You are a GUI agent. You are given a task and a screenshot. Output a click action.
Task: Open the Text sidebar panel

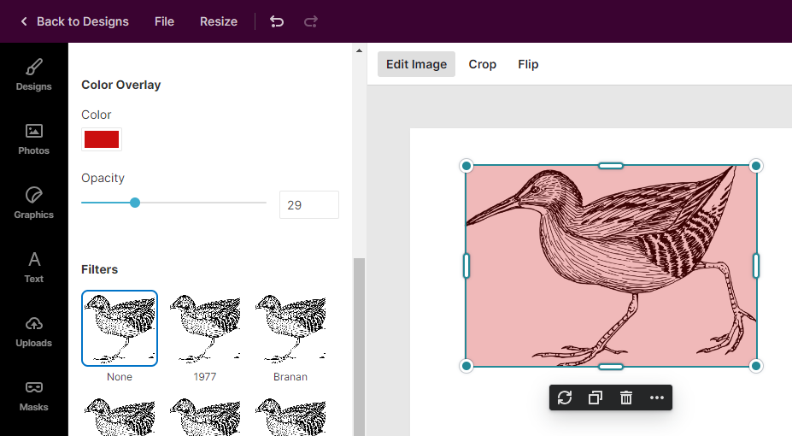point(34,268)
